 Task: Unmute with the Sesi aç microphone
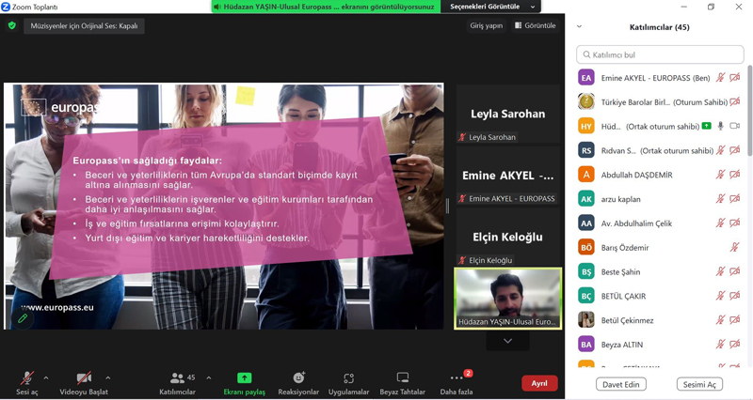(x=27, y=383)
